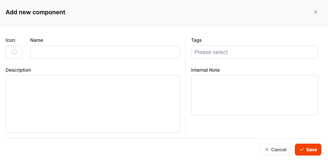Click the checkmark icon inside Save button
The image size is (328, 164).
(x=302, y=149)
